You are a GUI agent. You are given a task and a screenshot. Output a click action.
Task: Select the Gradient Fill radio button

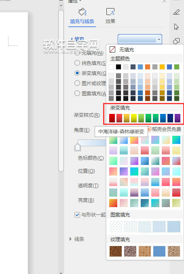pyautogui.click(x=77, y=73)
